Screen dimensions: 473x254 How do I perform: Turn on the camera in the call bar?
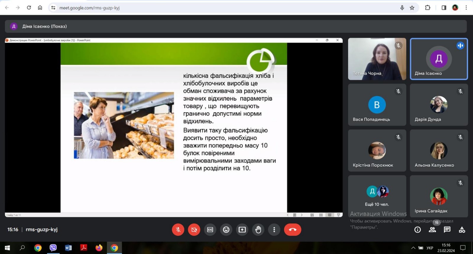194,229
